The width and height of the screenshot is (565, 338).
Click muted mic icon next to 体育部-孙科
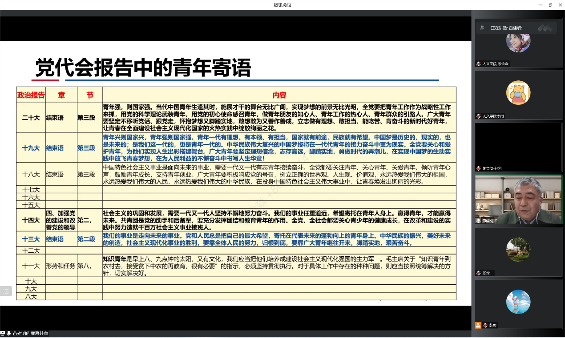(478, 168)
